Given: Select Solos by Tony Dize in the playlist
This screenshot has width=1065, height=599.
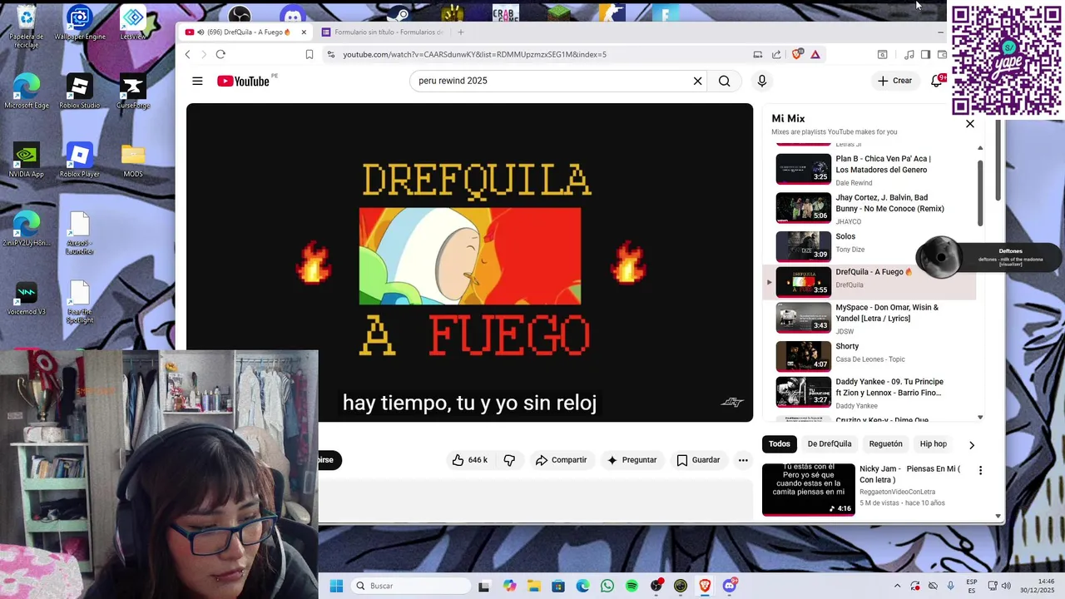Looking at the screenshot, I should tap(869, 245).
